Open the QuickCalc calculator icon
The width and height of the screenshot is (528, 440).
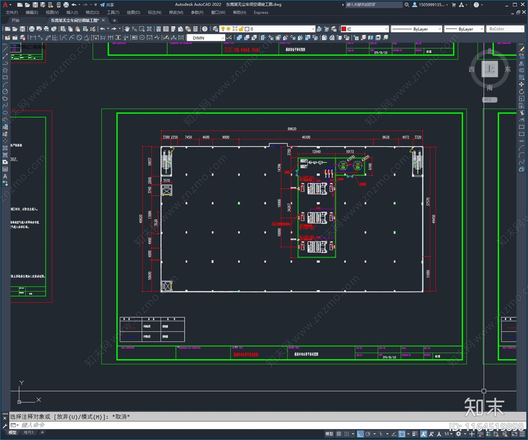[x=195, y=29]
